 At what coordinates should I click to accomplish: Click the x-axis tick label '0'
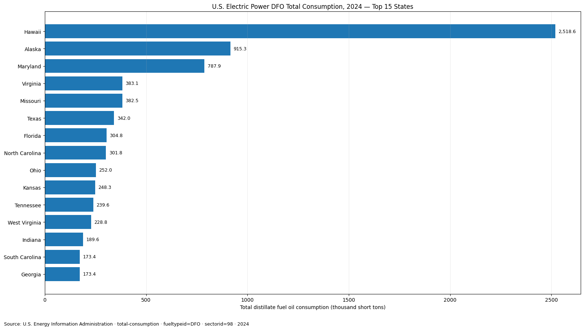tap(45, 300)
